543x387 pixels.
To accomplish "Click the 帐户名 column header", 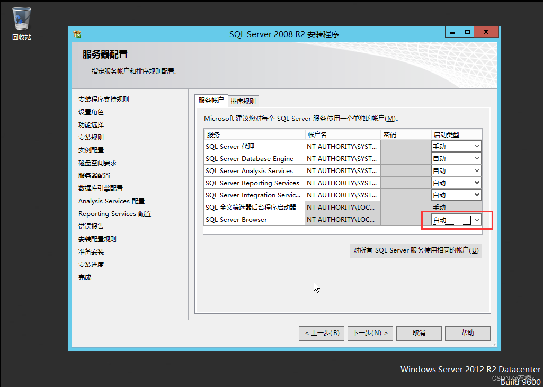I will click(x=343, y=134).
